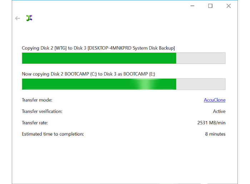
Task: Click the "Transfer mode:" label
Action: (37, 100)
